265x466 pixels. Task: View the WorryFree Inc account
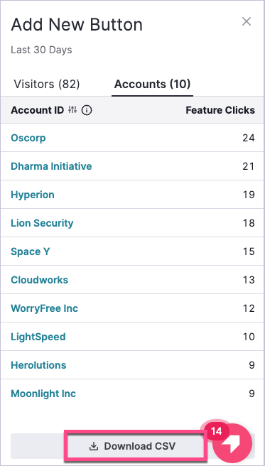44,308
